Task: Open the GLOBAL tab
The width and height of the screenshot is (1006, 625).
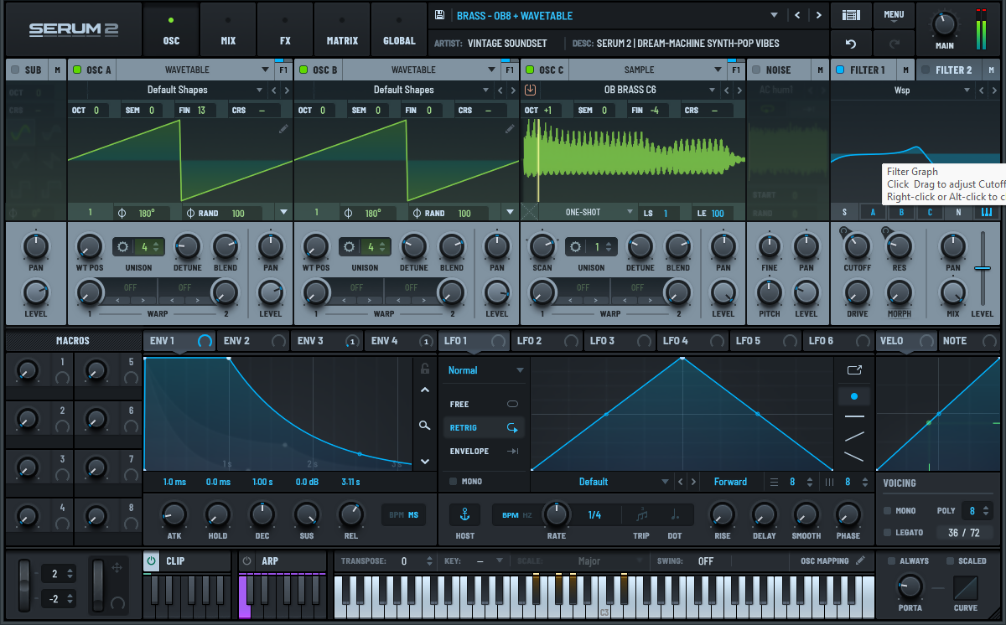Action: pyautogui.click(x=399, y=30)
